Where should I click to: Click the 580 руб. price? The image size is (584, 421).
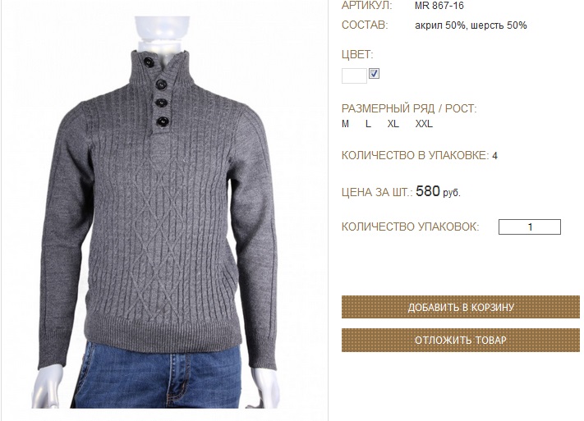[x=438, y=192]
